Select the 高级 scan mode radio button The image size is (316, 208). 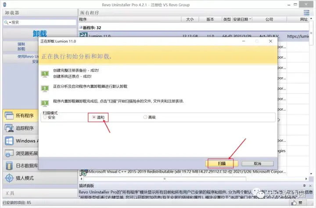[145, 117]
